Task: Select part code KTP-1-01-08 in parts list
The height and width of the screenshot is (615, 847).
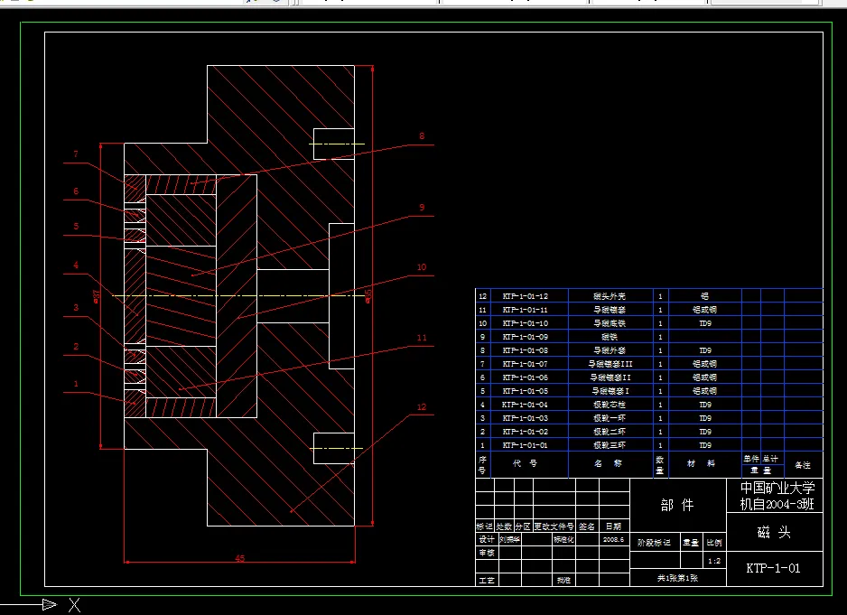Action: tap(525, 350)
